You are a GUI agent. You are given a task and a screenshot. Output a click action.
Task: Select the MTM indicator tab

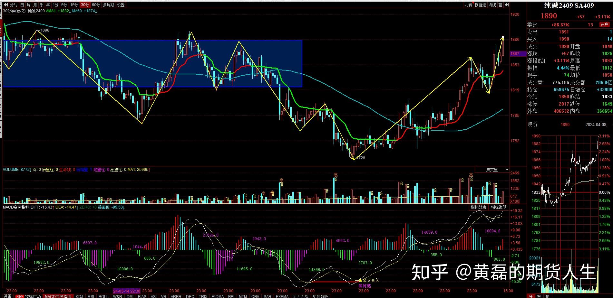243,296
